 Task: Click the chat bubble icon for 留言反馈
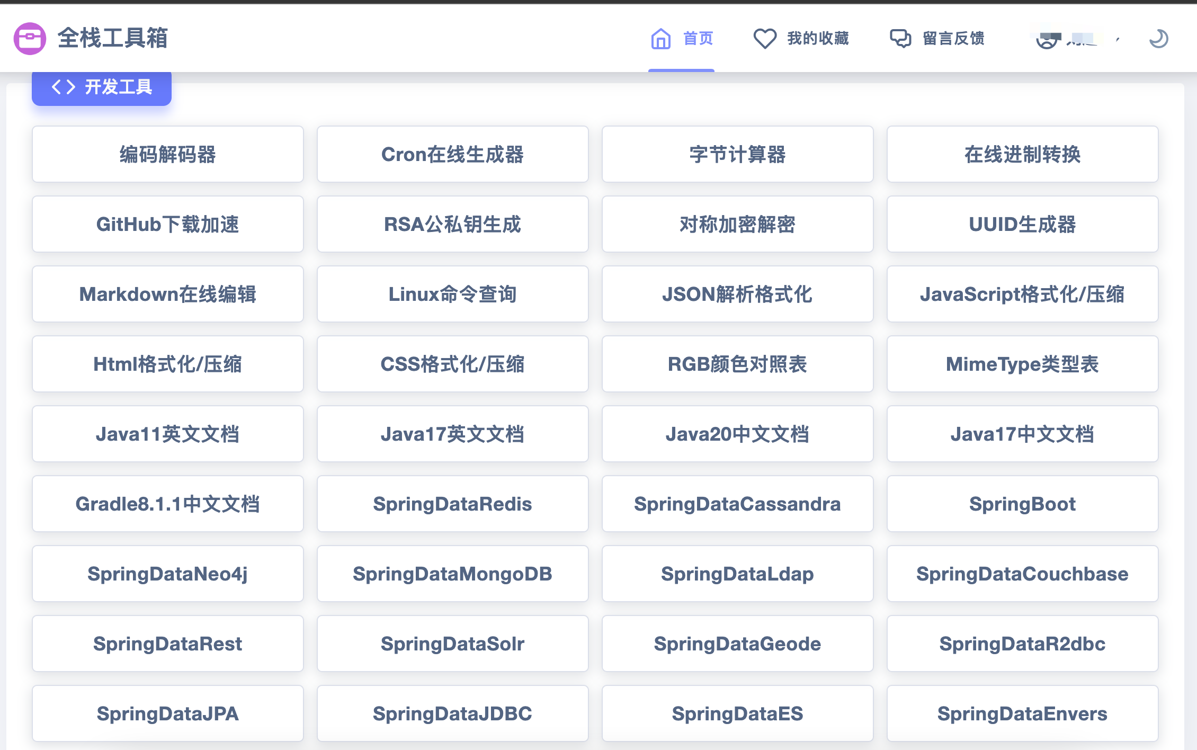[x=900, y=39]
